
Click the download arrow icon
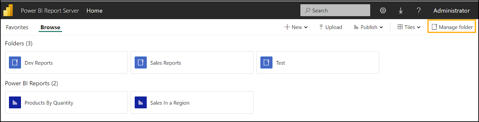point(401,11)
